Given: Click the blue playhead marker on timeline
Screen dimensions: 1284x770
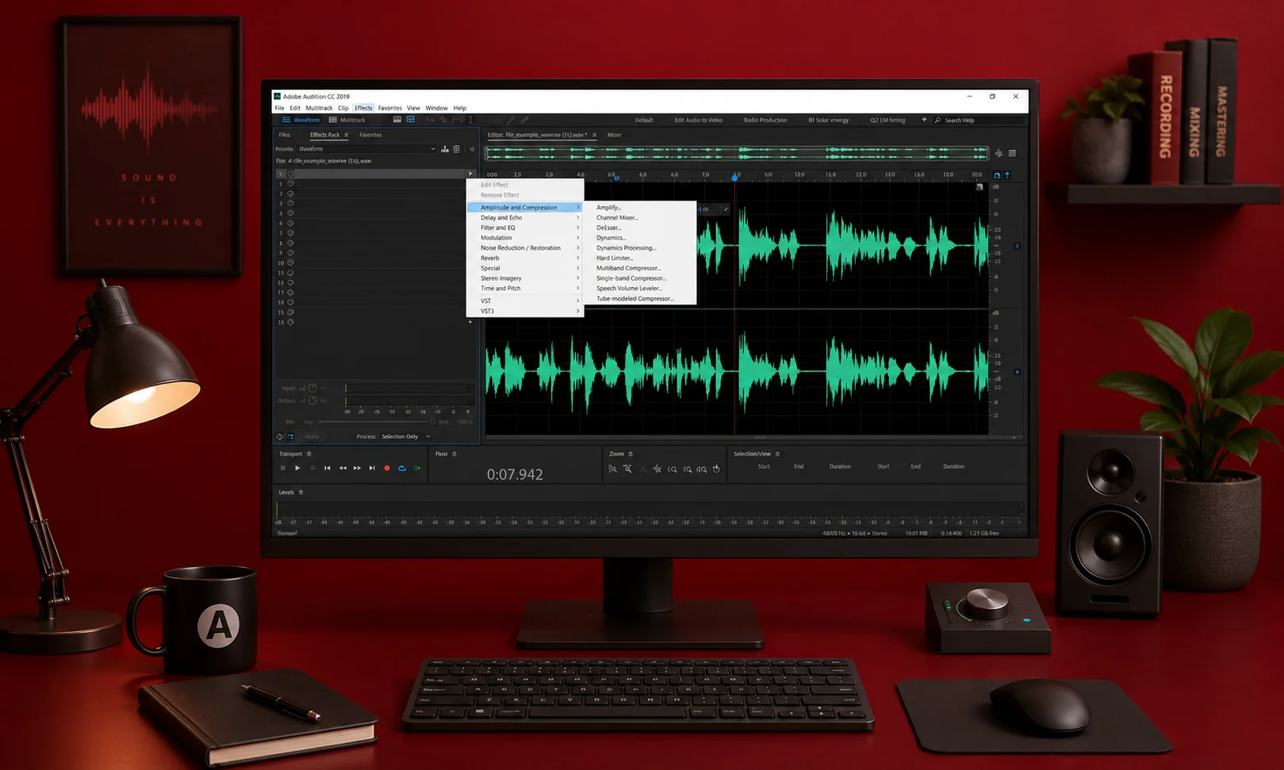Looking at the screenshot, I should pyautogui.click(x=734, y=178).
